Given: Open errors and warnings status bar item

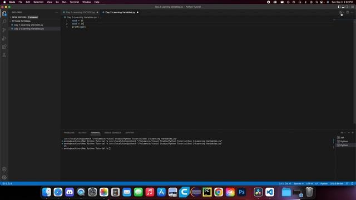Looking at the screenshot, I should point(7,184).
